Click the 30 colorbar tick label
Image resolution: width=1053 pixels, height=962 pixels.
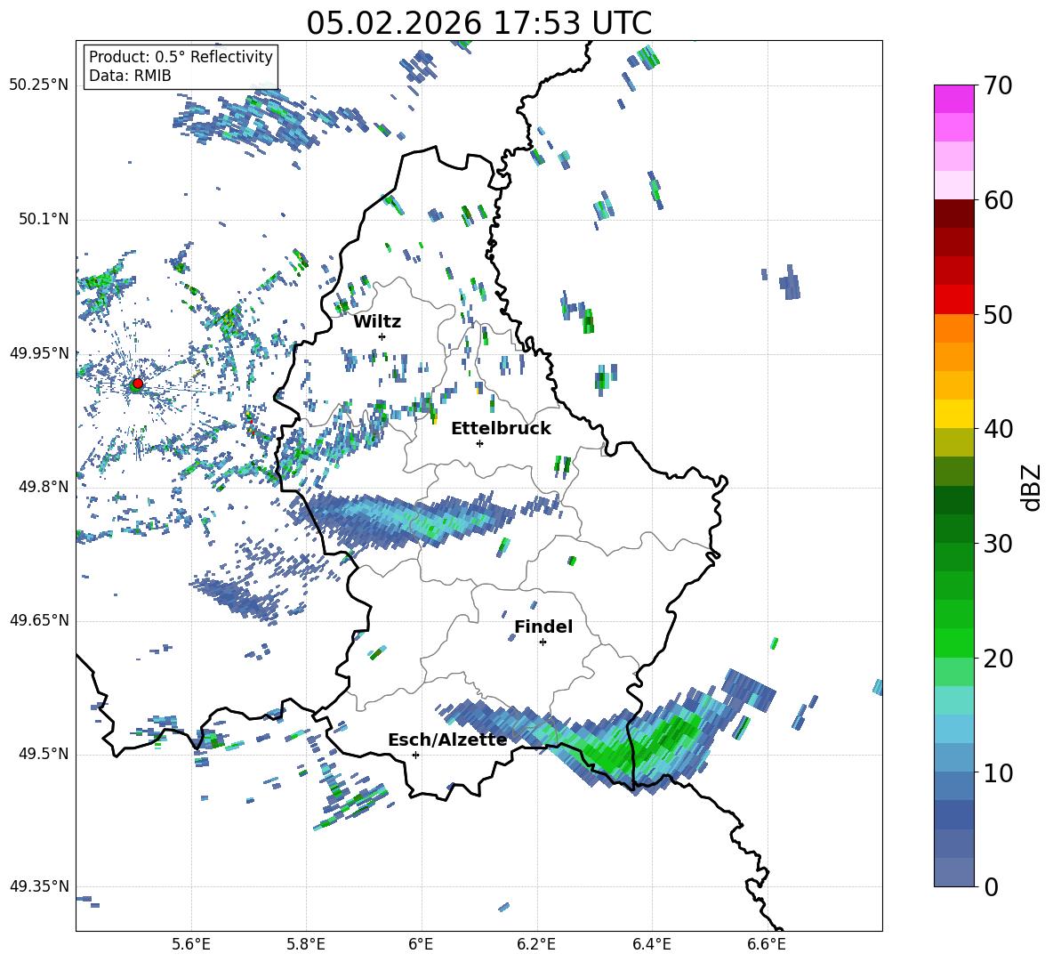(x=999, y=544)
